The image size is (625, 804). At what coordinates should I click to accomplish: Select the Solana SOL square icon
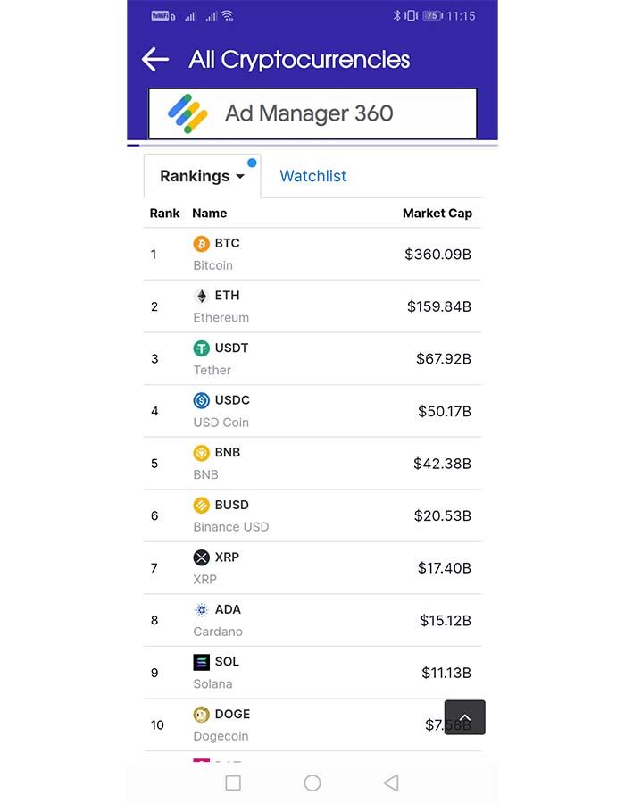[x=201, y=662]
